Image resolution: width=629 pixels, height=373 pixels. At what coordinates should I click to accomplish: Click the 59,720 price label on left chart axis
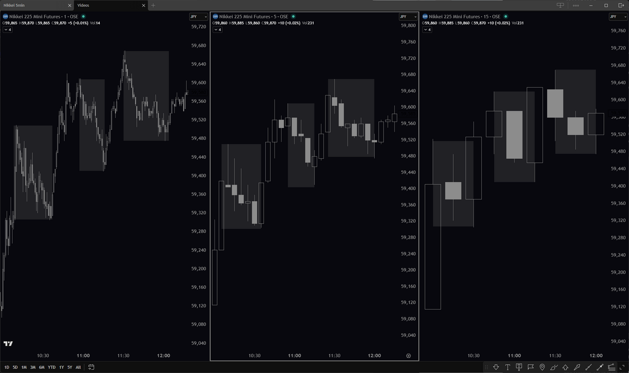199,27
